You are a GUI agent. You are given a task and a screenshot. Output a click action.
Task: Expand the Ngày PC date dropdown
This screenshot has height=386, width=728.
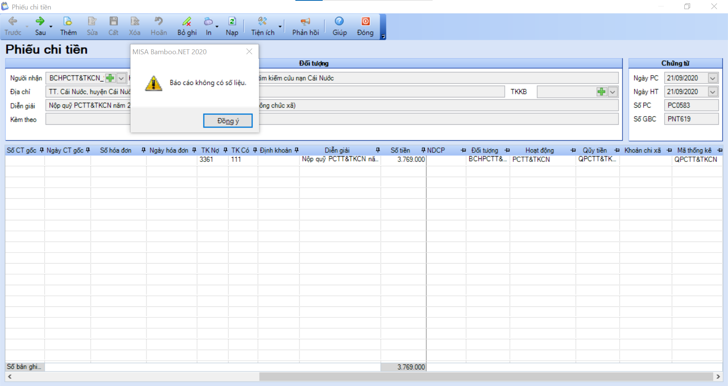point(713,78)
